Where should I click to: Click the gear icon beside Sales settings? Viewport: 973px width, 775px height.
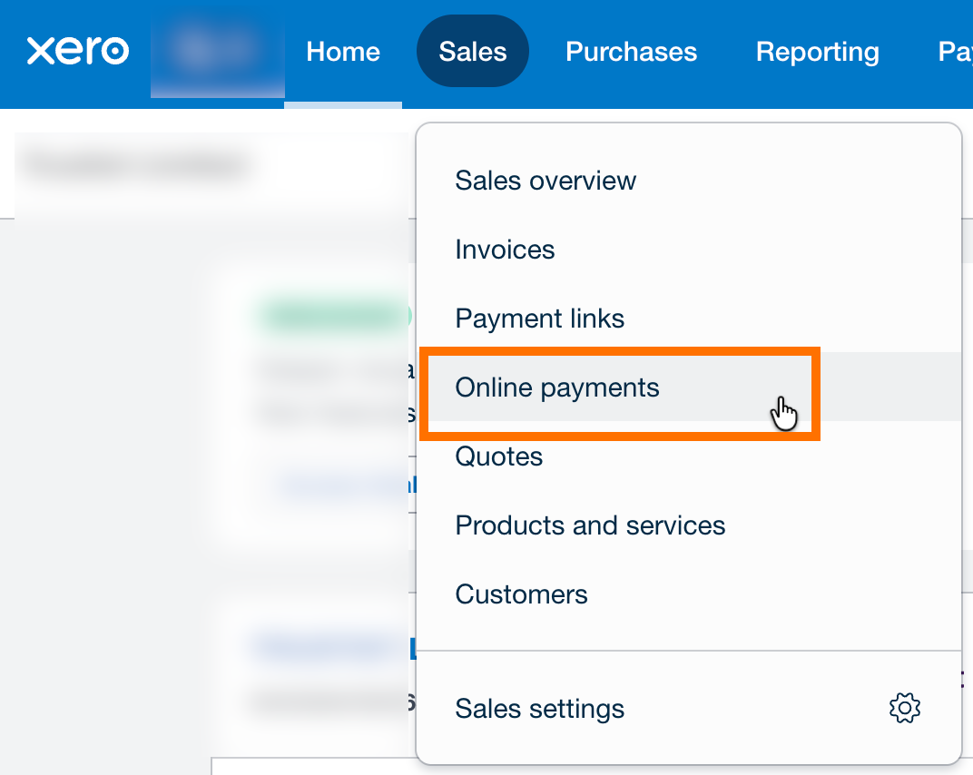click(904, 708)
